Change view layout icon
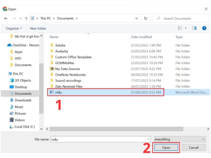Viewport: 211px width, 158px height. pos(180,28)
